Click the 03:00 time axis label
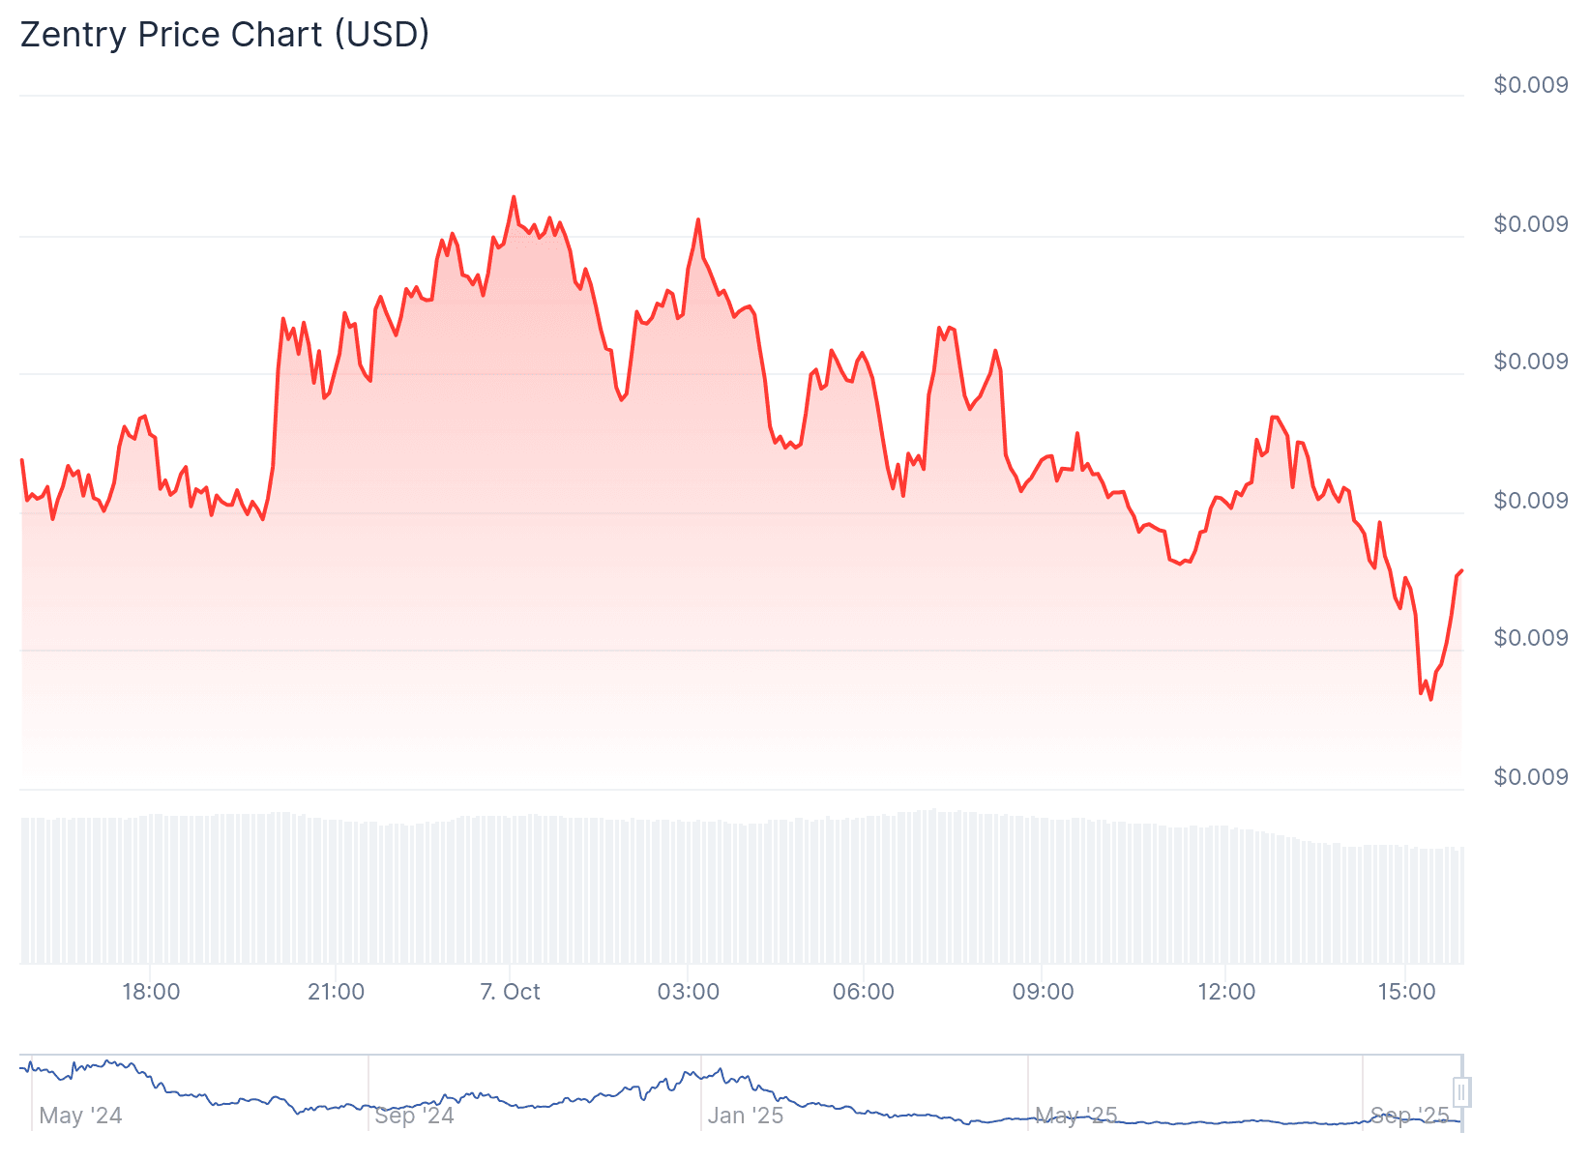 [x=688, y=992]
